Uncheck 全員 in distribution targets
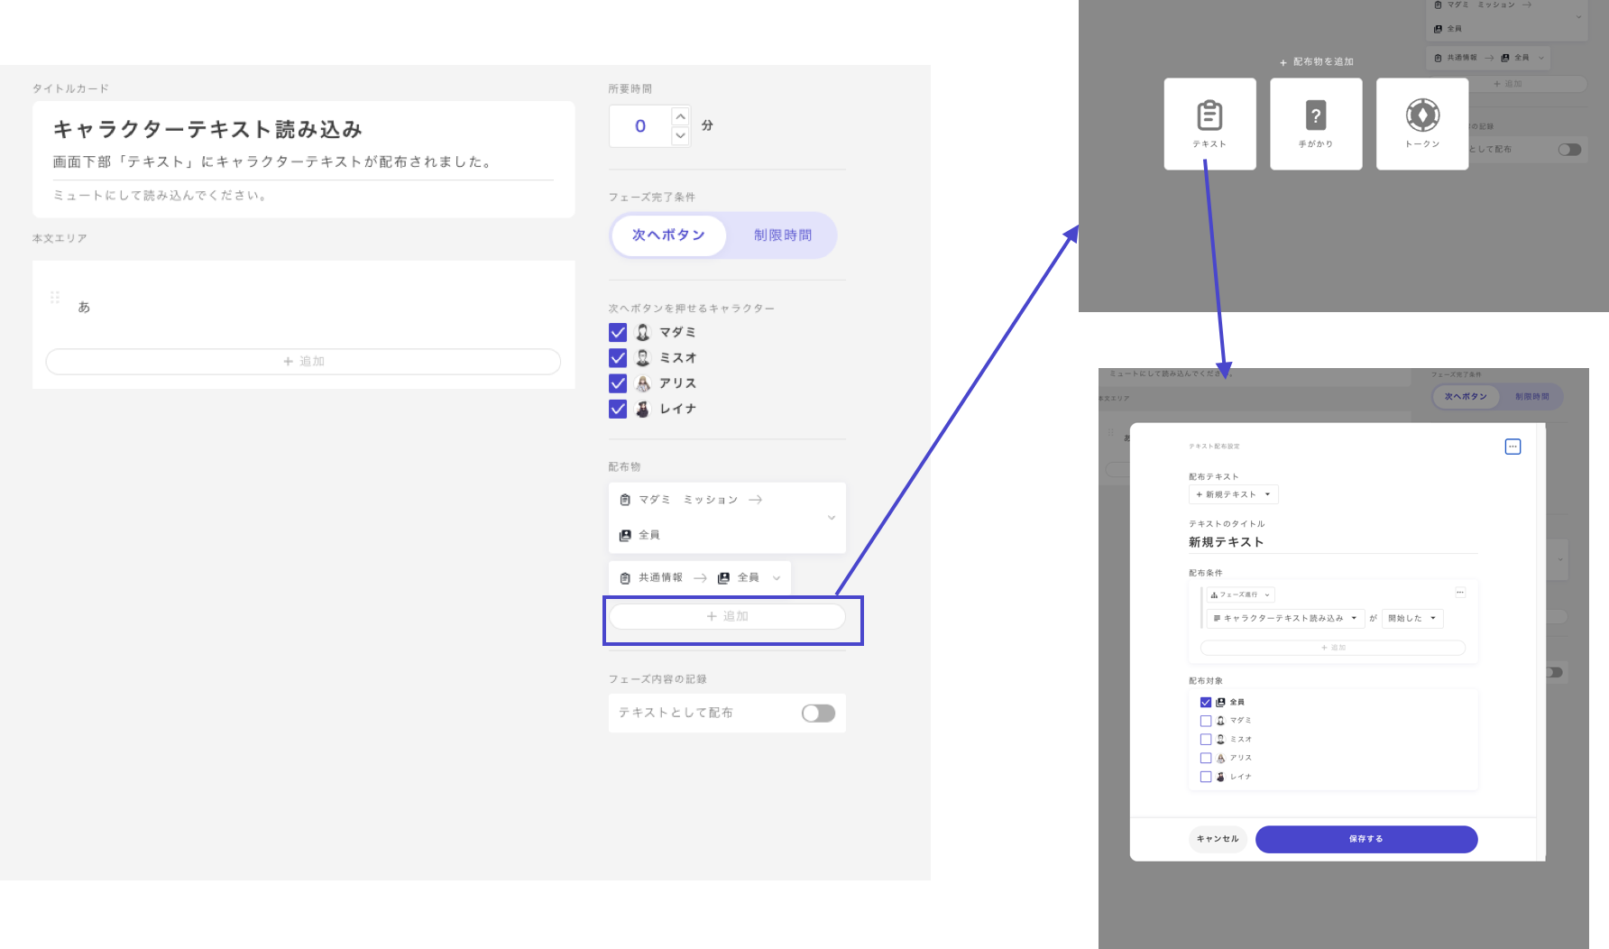The width and height of the screenshot is (1609, 949). [x=1206, y=703]
